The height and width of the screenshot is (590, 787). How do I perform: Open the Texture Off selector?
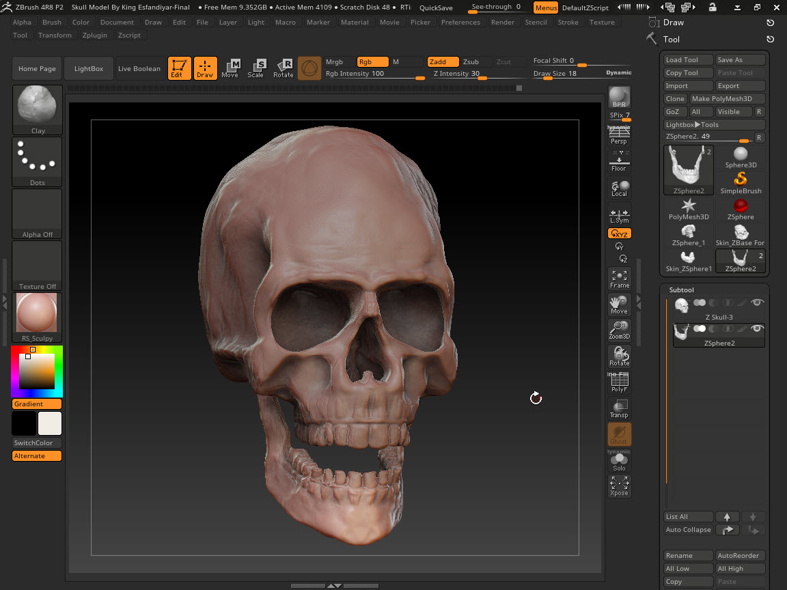[37, 266]
